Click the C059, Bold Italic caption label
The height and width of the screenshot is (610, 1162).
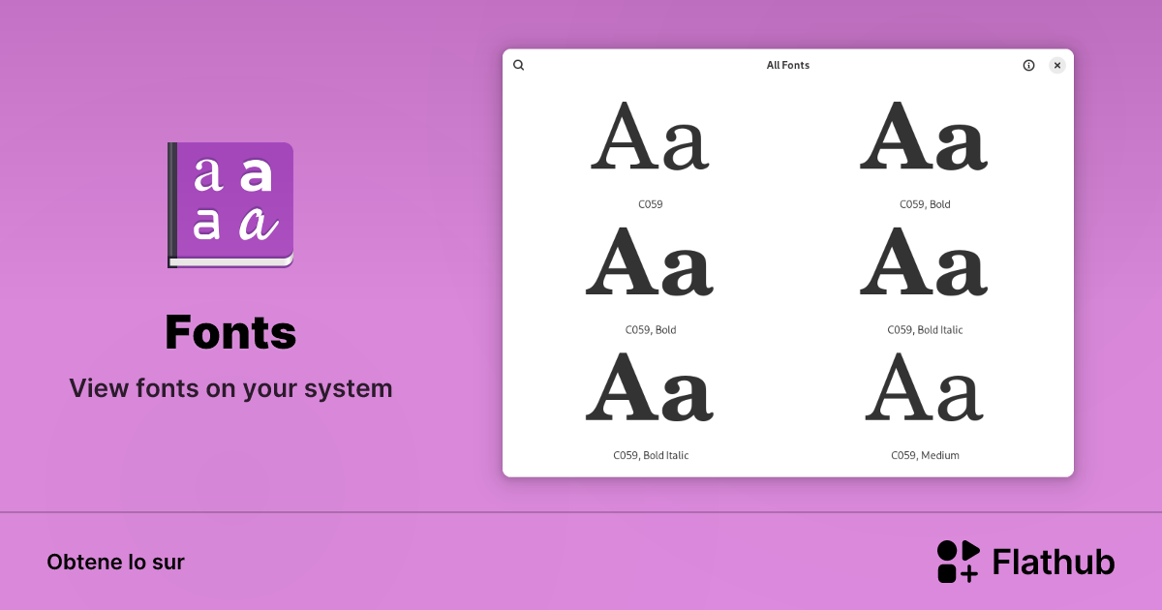coord(924,329)
